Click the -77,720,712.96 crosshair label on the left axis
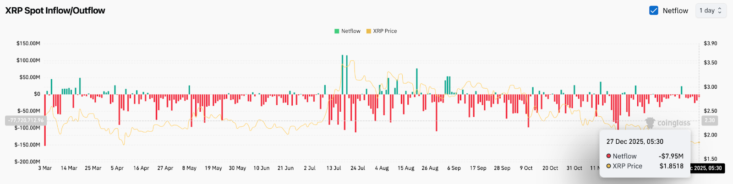Image resolution: width=733 pixels, height=184 pixels. [26, 120]
